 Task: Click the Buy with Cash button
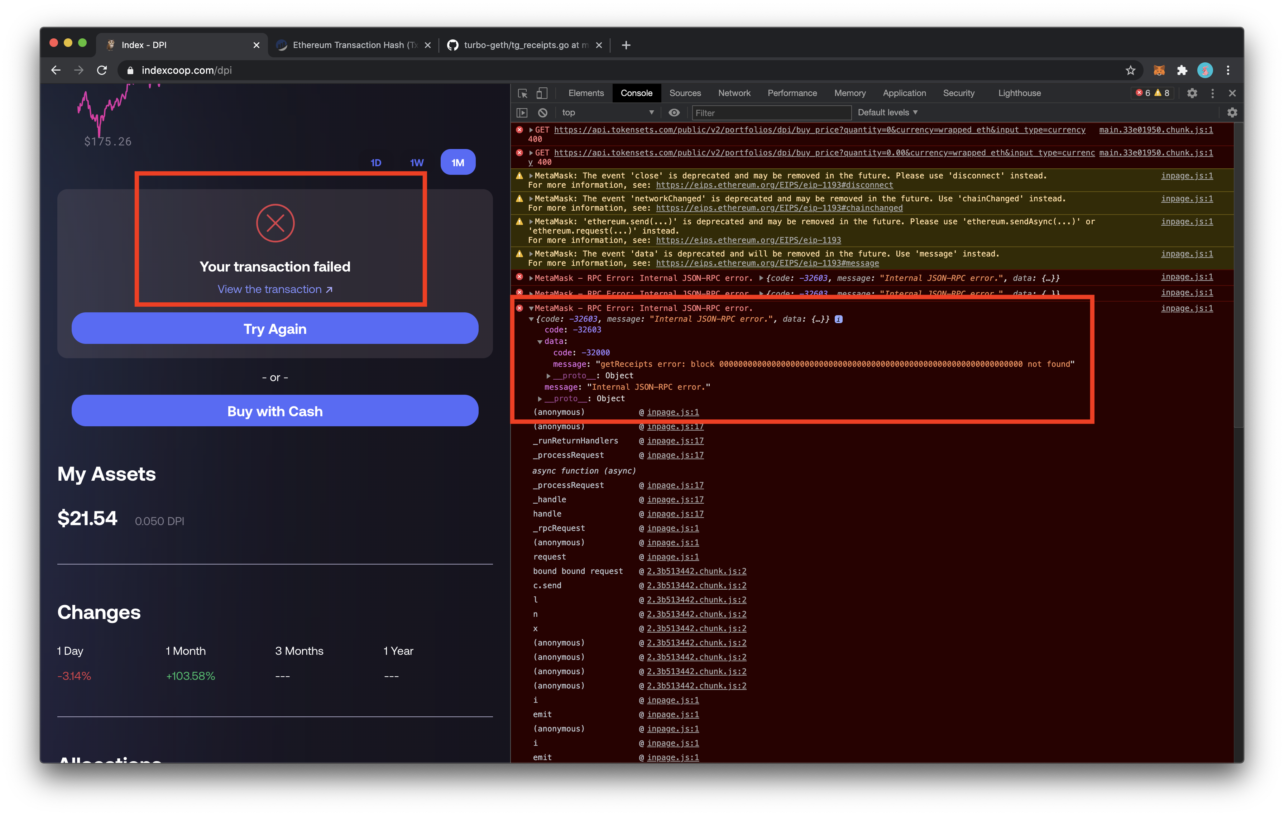pyautogui.click(x=275, y=411)
